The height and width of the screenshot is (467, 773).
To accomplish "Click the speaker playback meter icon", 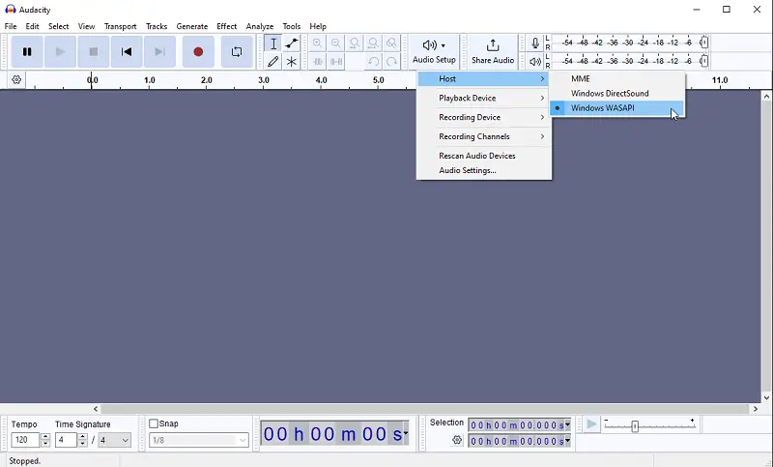I will click(535, 61).
